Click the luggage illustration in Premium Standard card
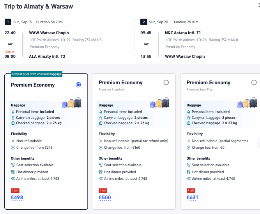 pos(159,103)
